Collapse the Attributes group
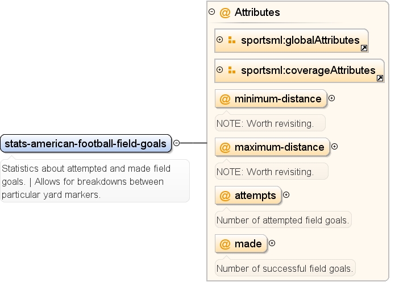This screenshot has height=282, width=399. click(211, 12)
